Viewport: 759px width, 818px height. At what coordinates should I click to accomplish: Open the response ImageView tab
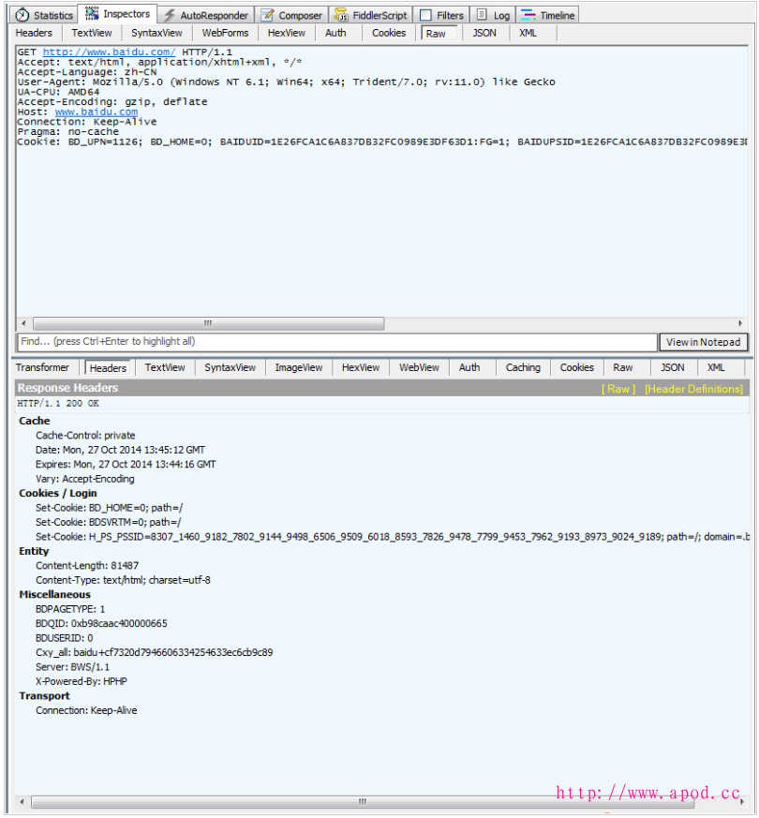click(x=298, y=368)
